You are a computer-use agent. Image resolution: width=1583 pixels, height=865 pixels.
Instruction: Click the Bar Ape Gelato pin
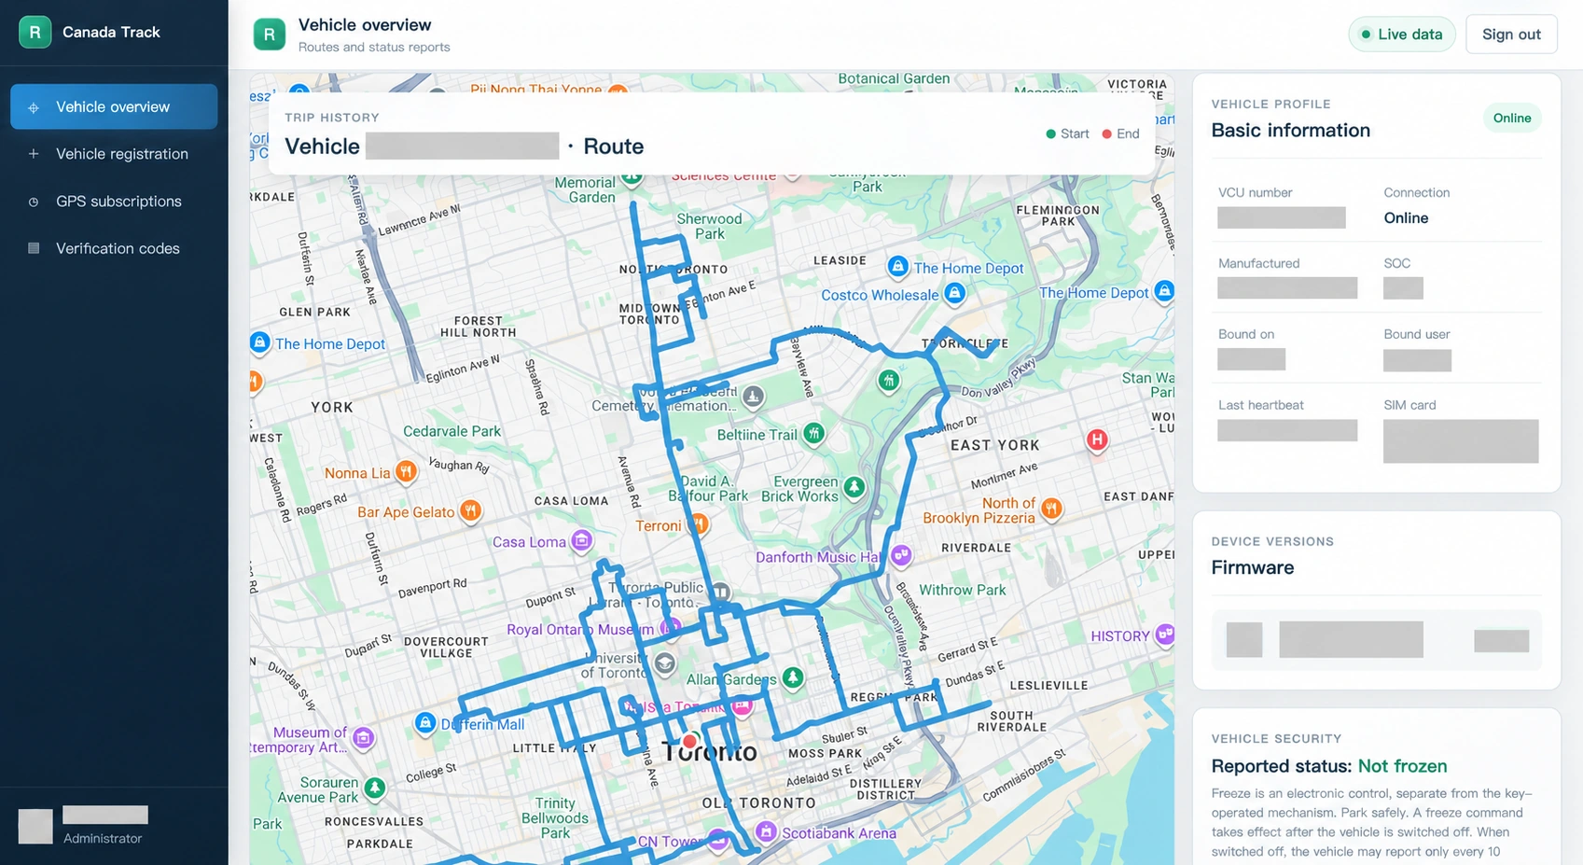click(471, 510)
